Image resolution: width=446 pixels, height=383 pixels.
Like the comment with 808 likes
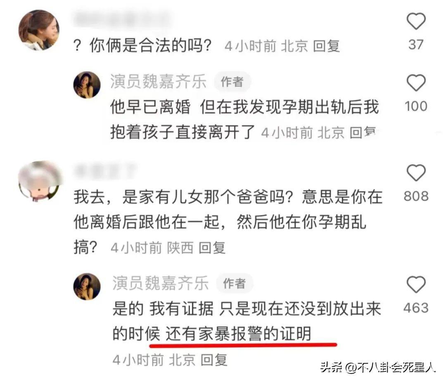pos(416,173)
